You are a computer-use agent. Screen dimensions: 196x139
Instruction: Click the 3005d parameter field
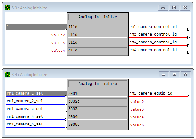pyautogui.click(x=98, y=125)
